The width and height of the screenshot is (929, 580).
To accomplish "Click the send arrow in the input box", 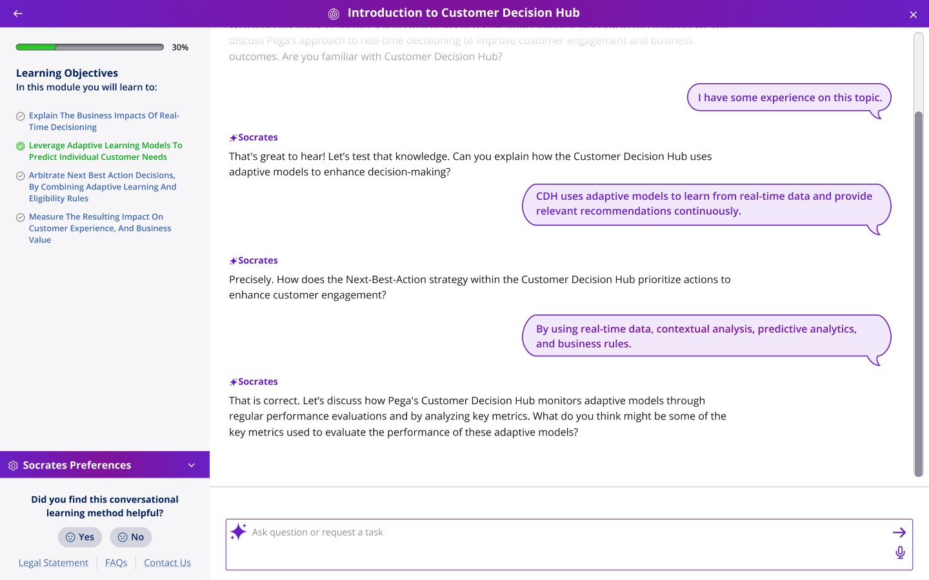I will (899, 532).
